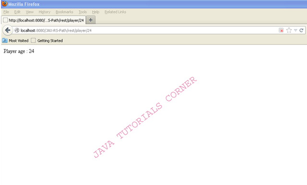Open the Edit menu
307x185 pixels.
[17, 12]
